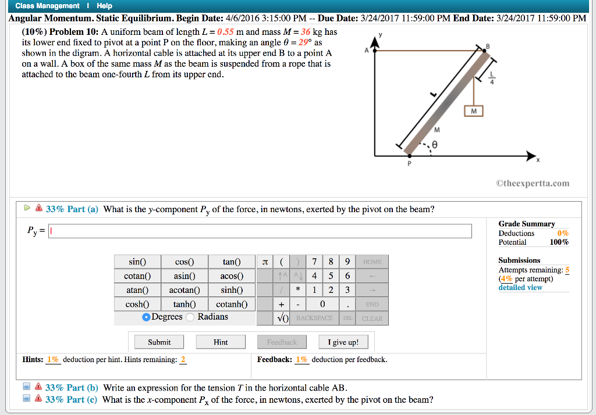The image size is (596, 415).
Task: Click the Submit button
Action: point(158,342)
